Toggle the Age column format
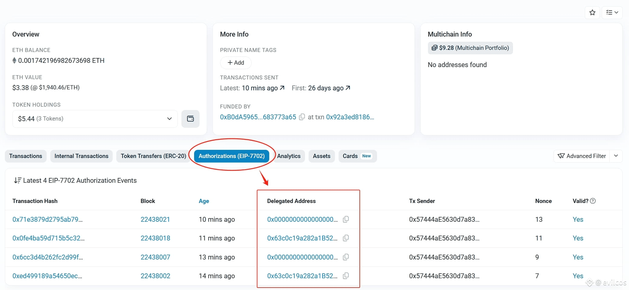629x290 pixels. 204,201
